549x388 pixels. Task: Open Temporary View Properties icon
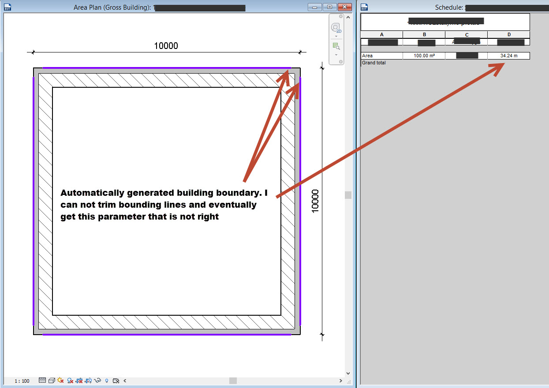pos(116,381)
